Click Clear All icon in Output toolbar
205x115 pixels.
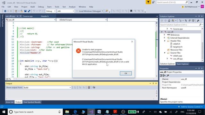89,88
